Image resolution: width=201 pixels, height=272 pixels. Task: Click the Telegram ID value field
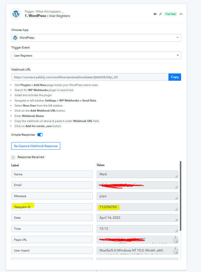click(x=137, y=207)
